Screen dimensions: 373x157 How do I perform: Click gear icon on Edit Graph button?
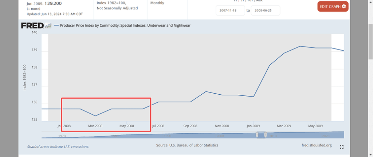pos(344,7)
